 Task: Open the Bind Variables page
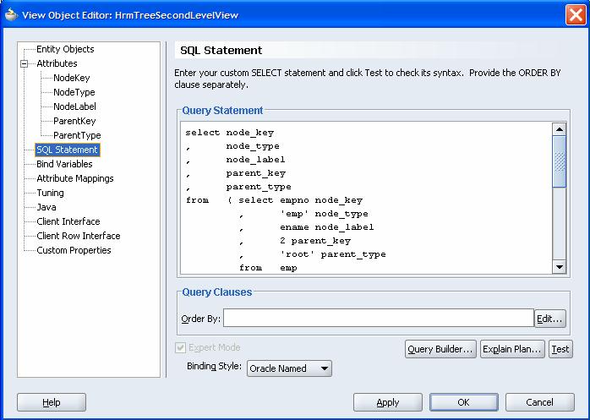[64, 164]
